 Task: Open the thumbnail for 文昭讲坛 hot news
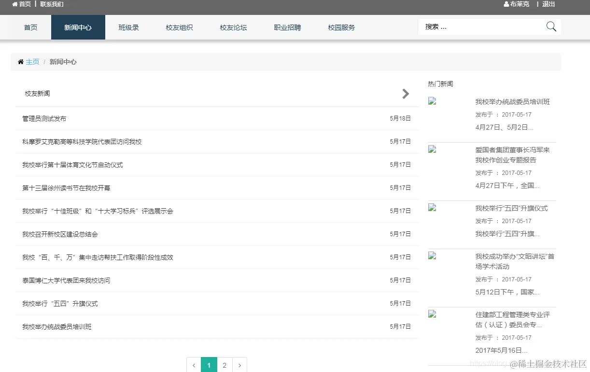point(432,255)
